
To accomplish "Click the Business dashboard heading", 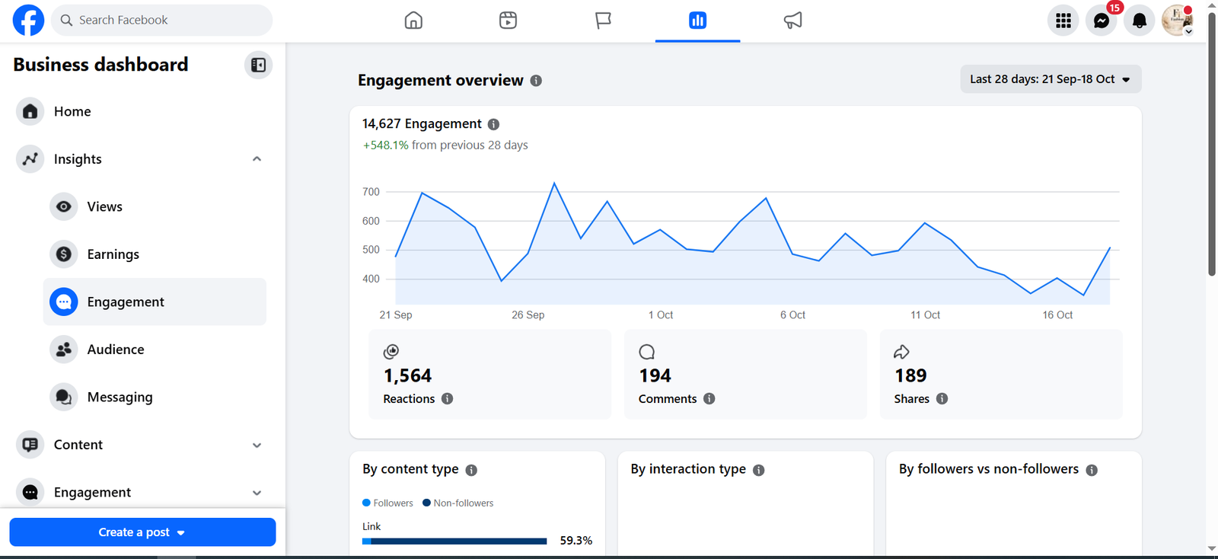I will 100,65.
